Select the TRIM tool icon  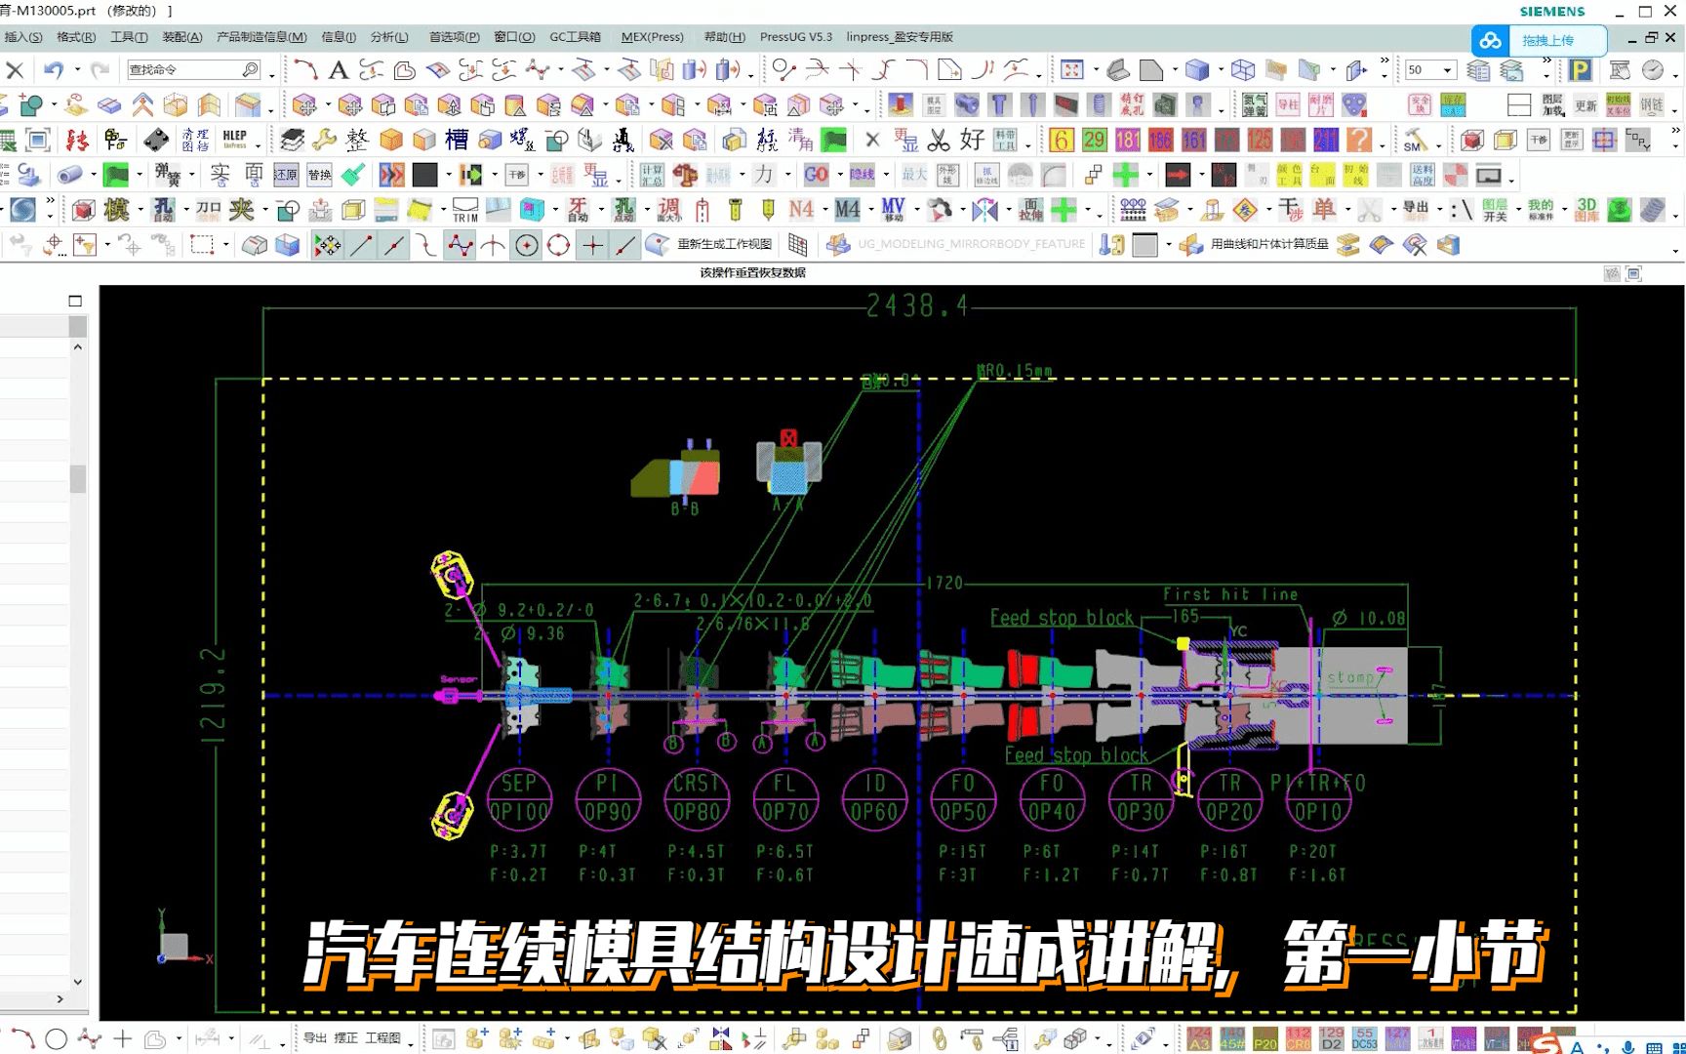pyautogui.click(x=464, y=209)
